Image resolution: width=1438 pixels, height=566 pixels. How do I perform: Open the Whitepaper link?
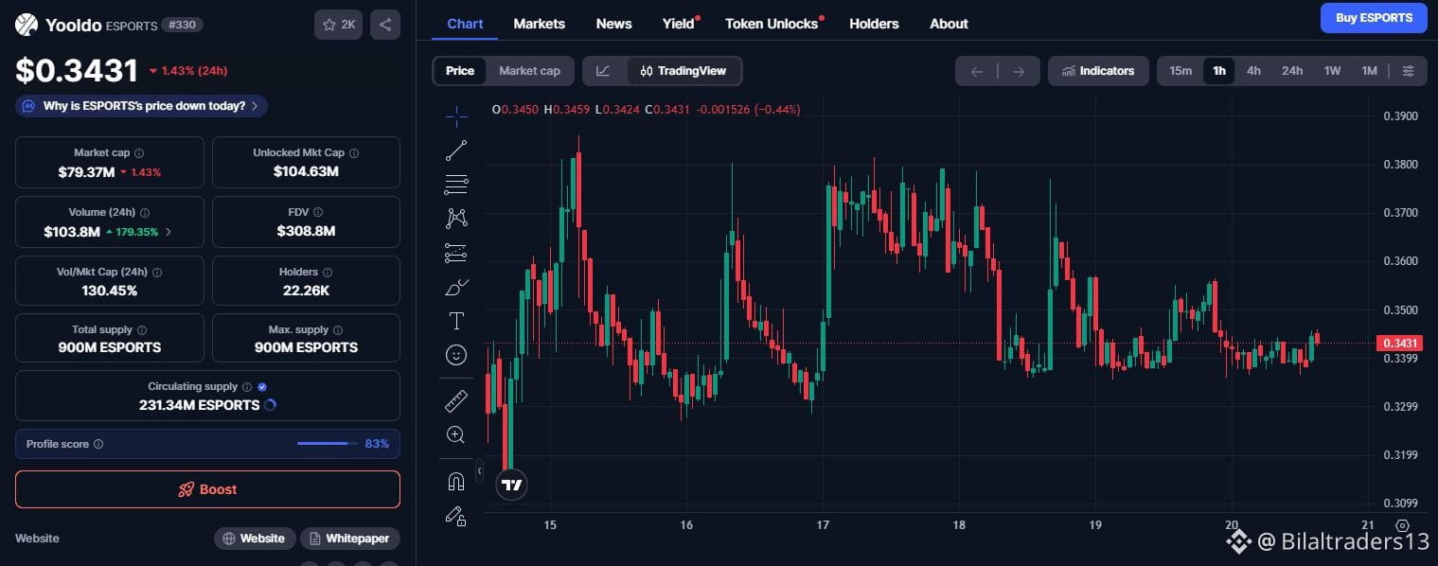349,539
